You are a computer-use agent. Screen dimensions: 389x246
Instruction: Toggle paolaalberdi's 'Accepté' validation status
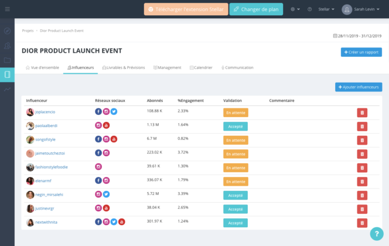(x=236, y=125)
